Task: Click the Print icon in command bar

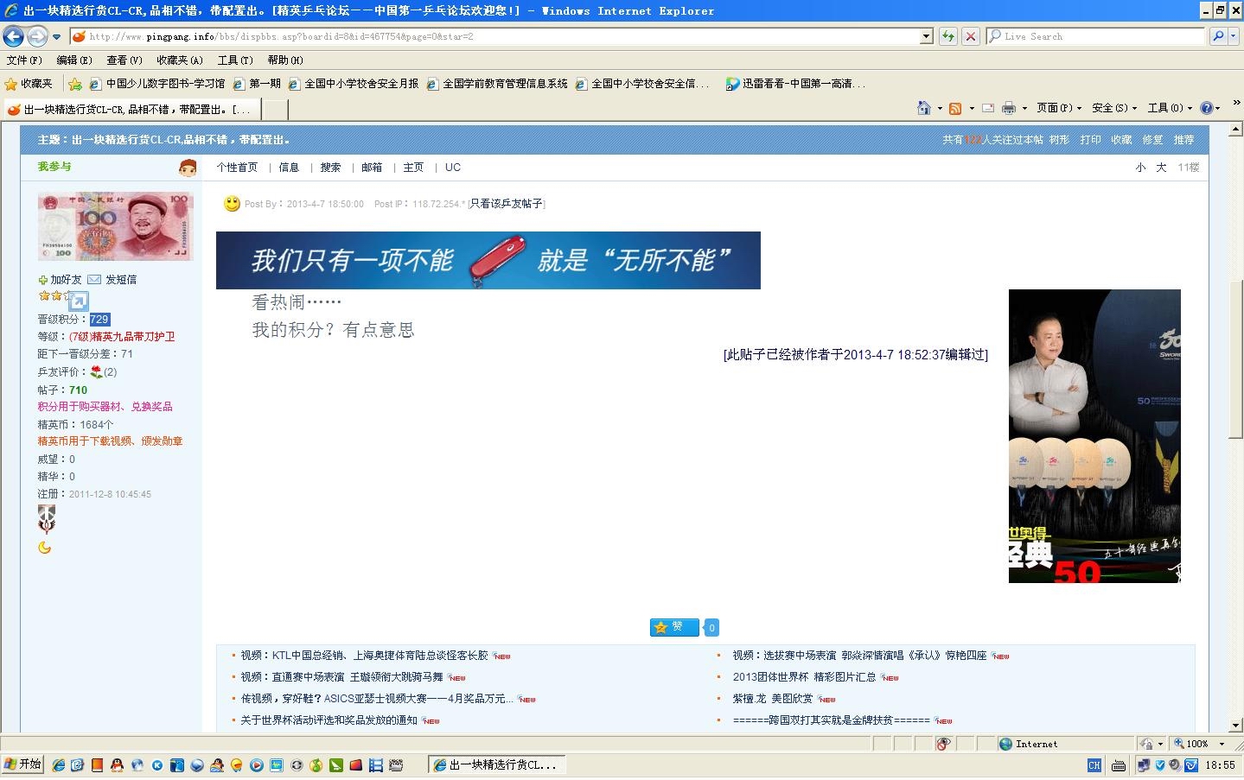Action: click(1008, 108)
